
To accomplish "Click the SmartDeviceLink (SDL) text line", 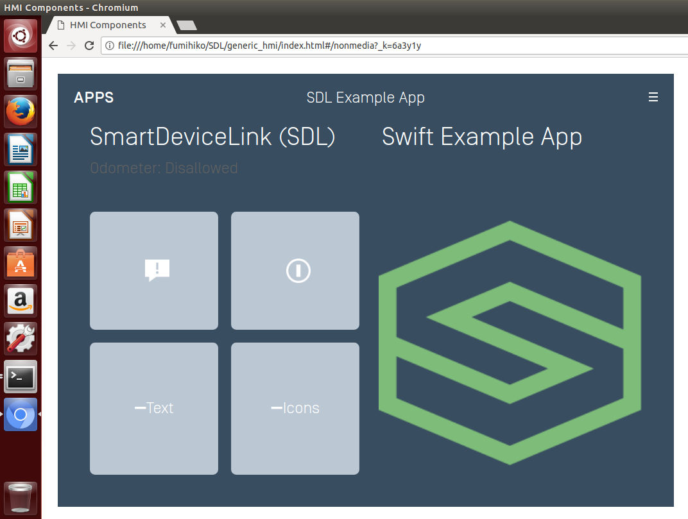I will (x=212, y=137).
